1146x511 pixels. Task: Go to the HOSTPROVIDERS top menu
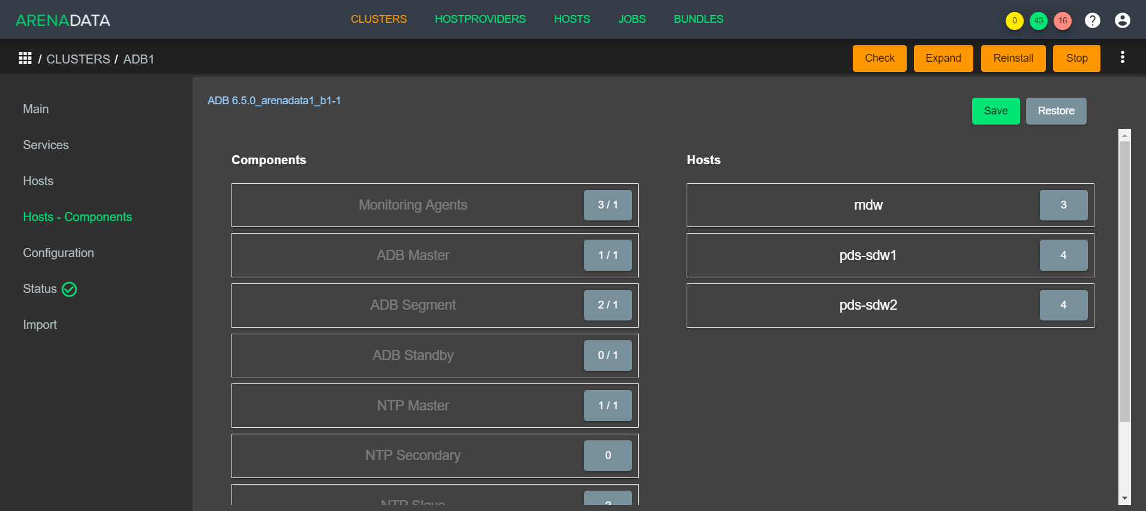[480, 19]
